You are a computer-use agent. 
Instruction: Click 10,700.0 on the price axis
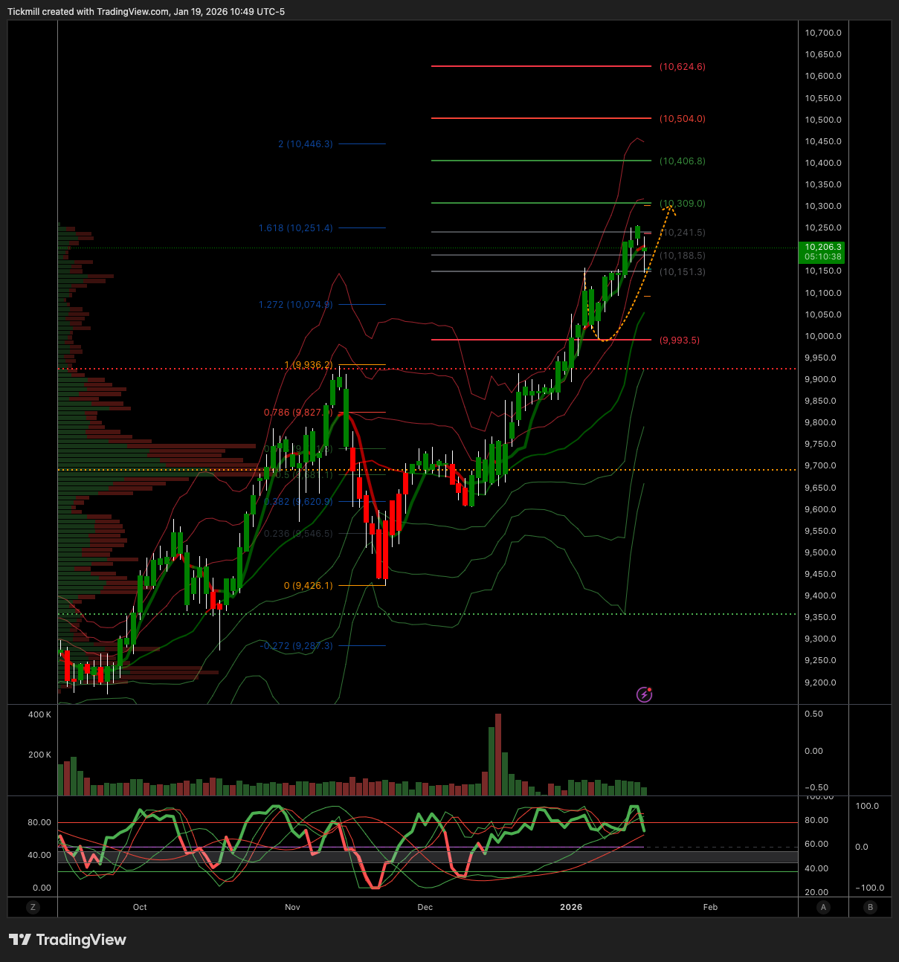pos(822,32)
